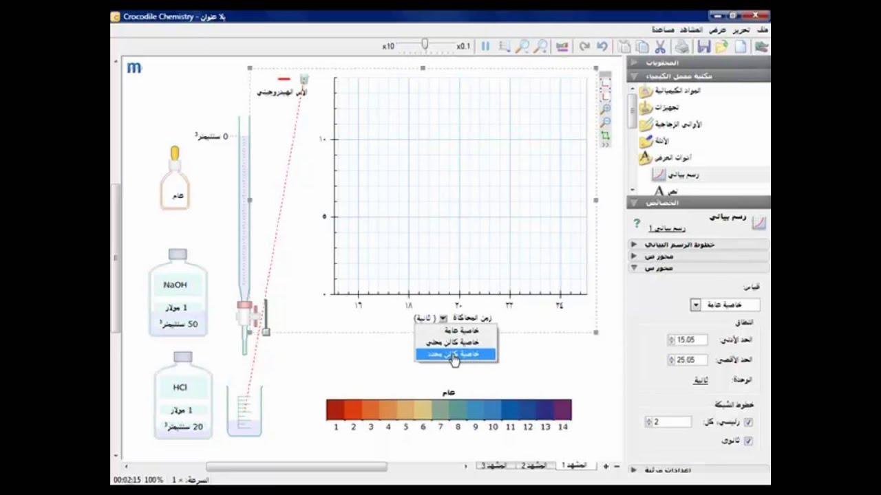Click the pH 7 color swatch
The width and height of the screenshot is (881, 495).
tap(440, 410)
